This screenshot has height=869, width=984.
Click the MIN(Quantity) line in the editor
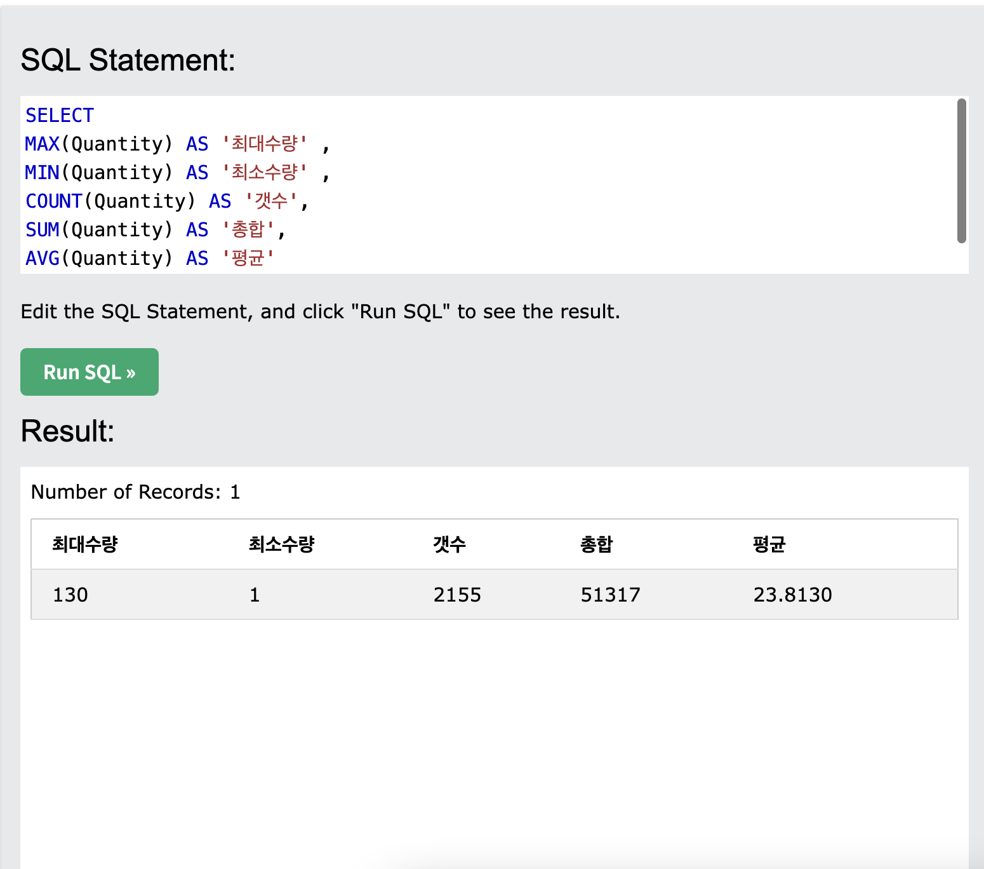point(178,173)
